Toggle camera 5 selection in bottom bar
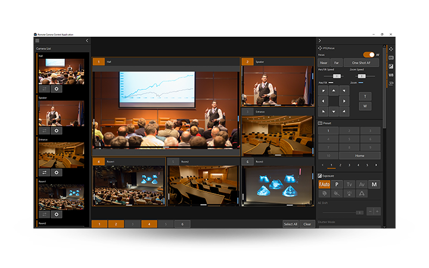The image size is (429, 268). pyautogui.click(x=166, y=224)
